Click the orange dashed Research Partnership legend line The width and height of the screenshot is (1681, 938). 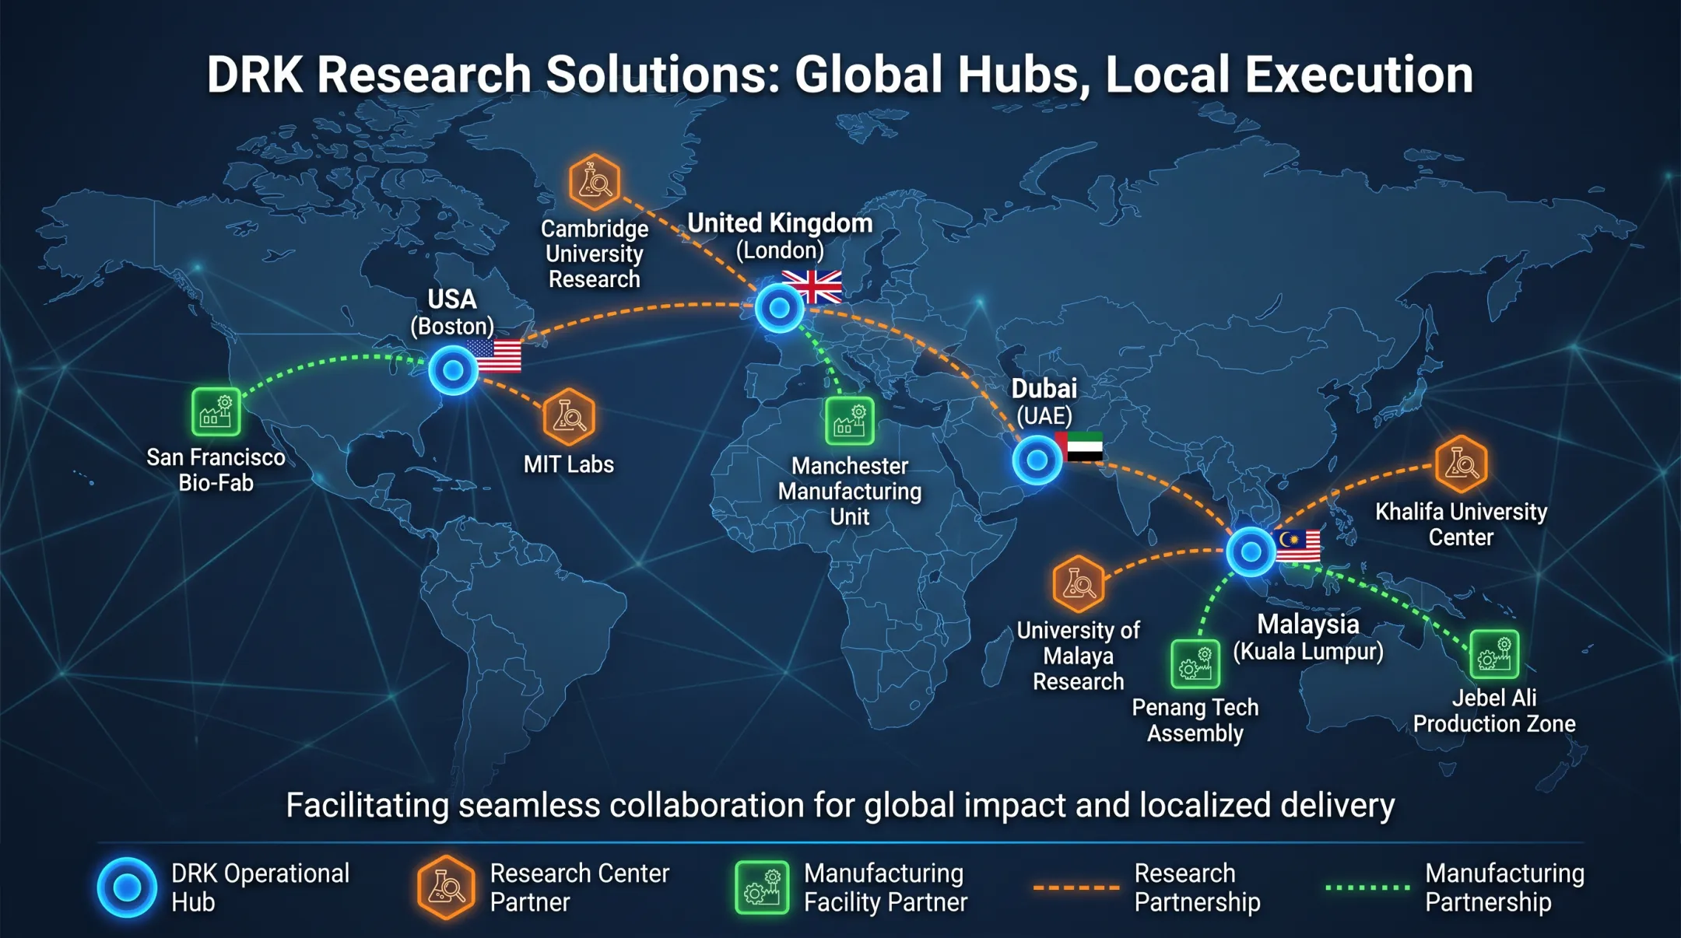[1076, 887]
